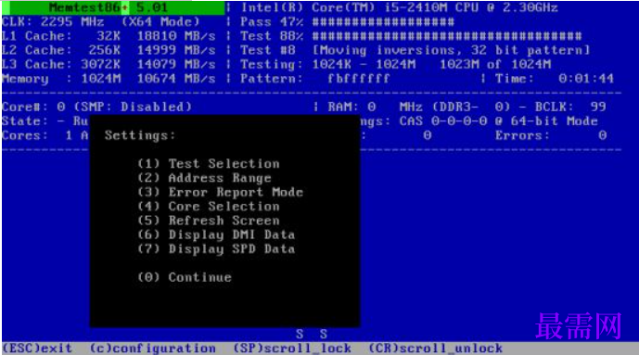The image size is (639, 355).
Task: Click the Time: 0:01:44 value
Action: coord(555,79)
